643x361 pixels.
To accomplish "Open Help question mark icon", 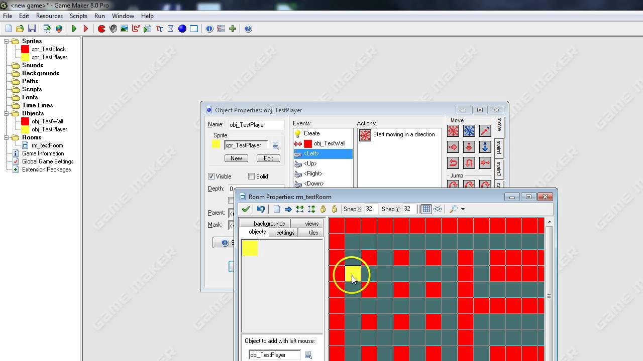I will tap(248, 29).
